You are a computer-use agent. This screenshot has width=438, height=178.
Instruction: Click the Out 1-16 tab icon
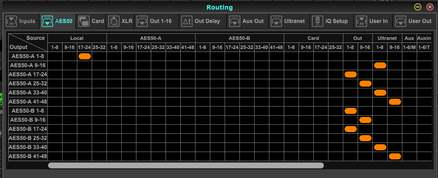pos(142,21)
